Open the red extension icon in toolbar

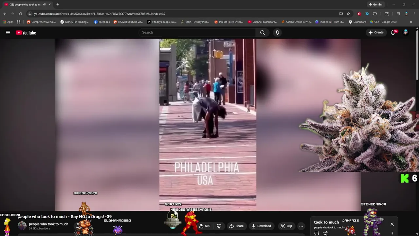tap(359, 14)
